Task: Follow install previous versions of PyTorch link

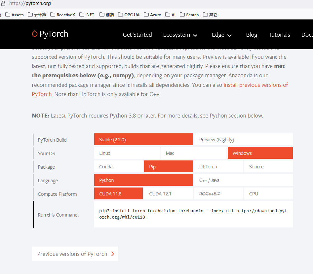Action: [x=256, y=85]
